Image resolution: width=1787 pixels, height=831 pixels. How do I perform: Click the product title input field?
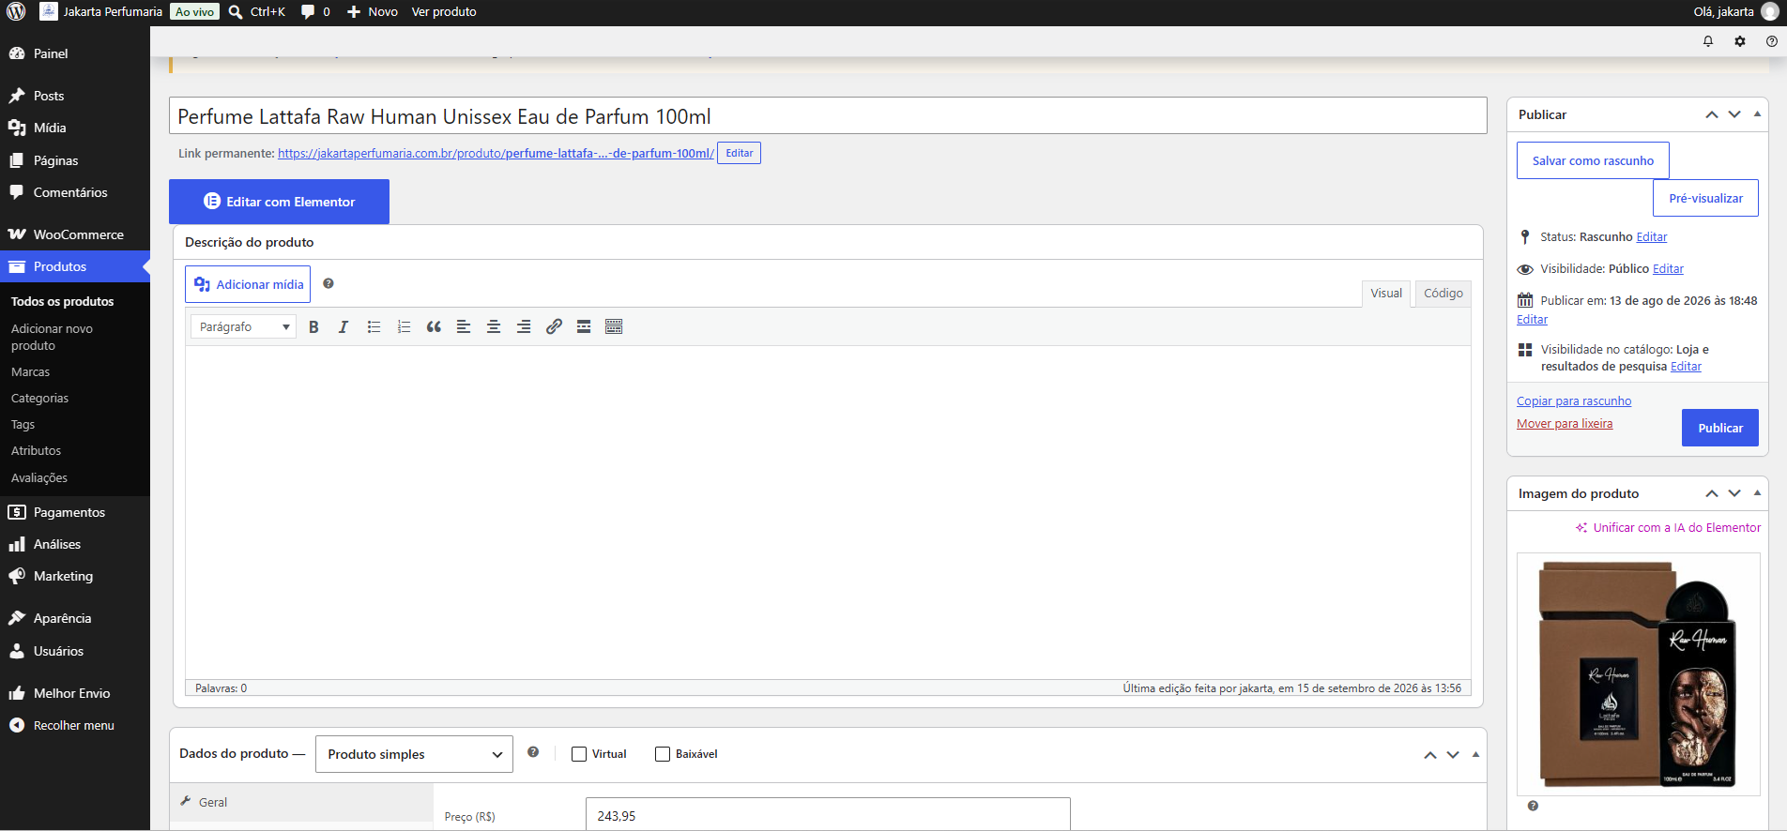828,116
